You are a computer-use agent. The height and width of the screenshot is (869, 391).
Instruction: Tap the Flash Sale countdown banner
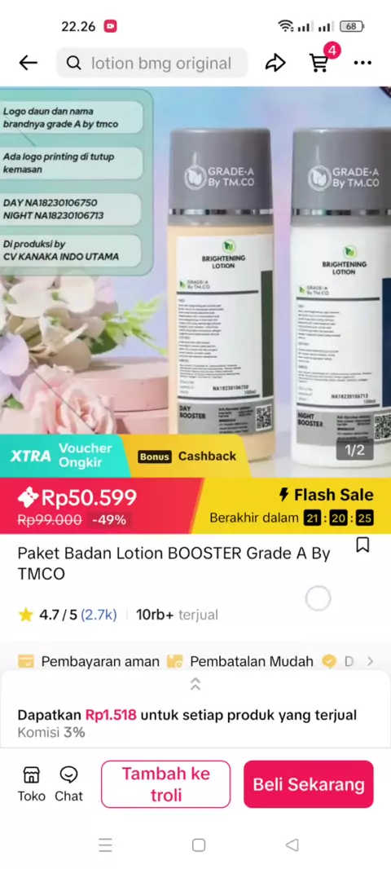click(x=291, y=506)
